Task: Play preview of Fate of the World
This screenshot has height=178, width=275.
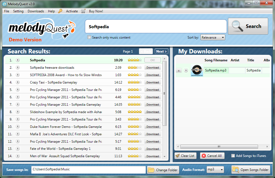Action: pos(18,149)
